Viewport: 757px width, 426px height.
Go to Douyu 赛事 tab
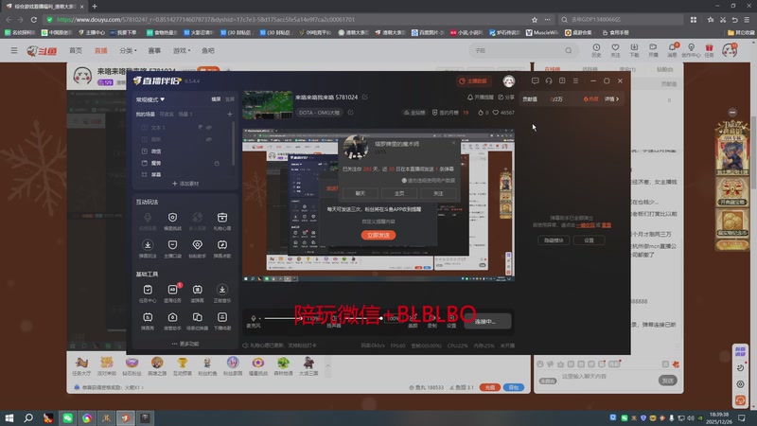click(x=154, y=50)
